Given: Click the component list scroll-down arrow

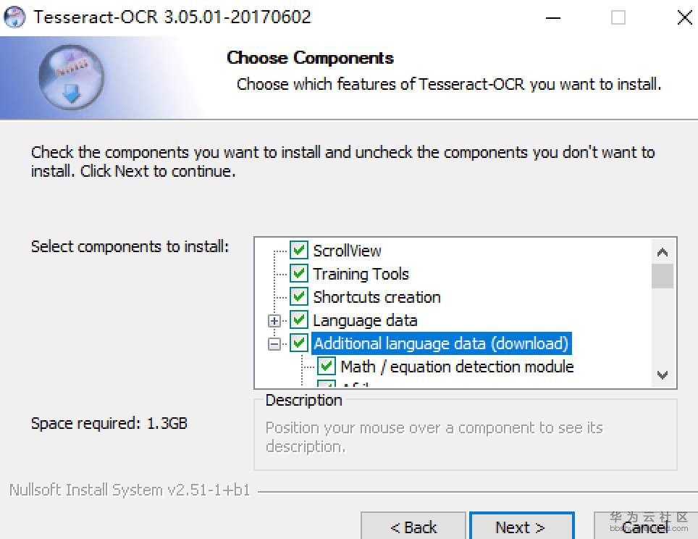Looking at the screenshot, I should (662, 375).
